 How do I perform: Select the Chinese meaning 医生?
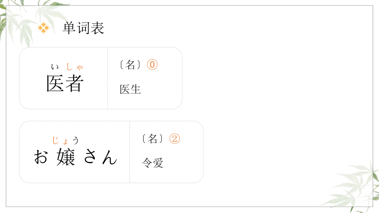130,89
